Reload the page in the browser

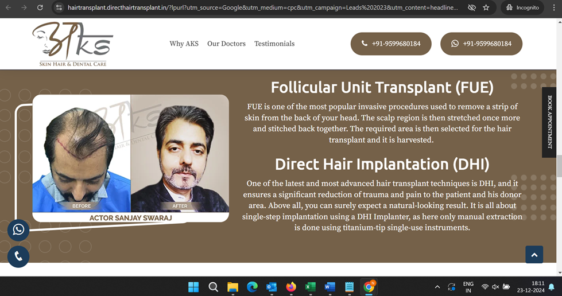pos(40,7)
